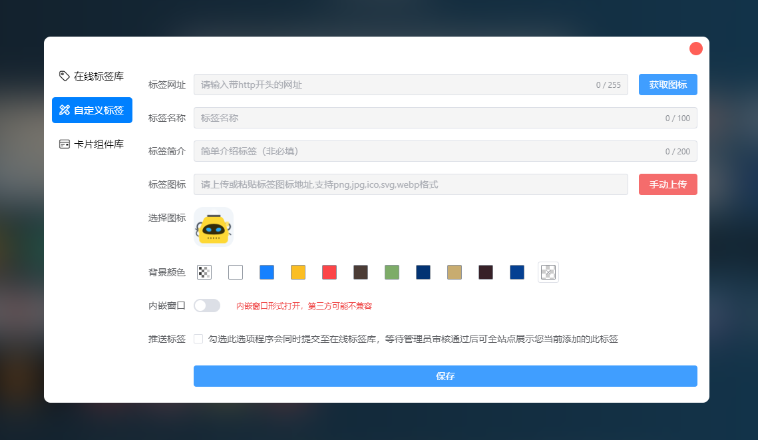758x440 pixels.
Task: Focus the 标签名称 input field
Action: click(x=426, y=118)
